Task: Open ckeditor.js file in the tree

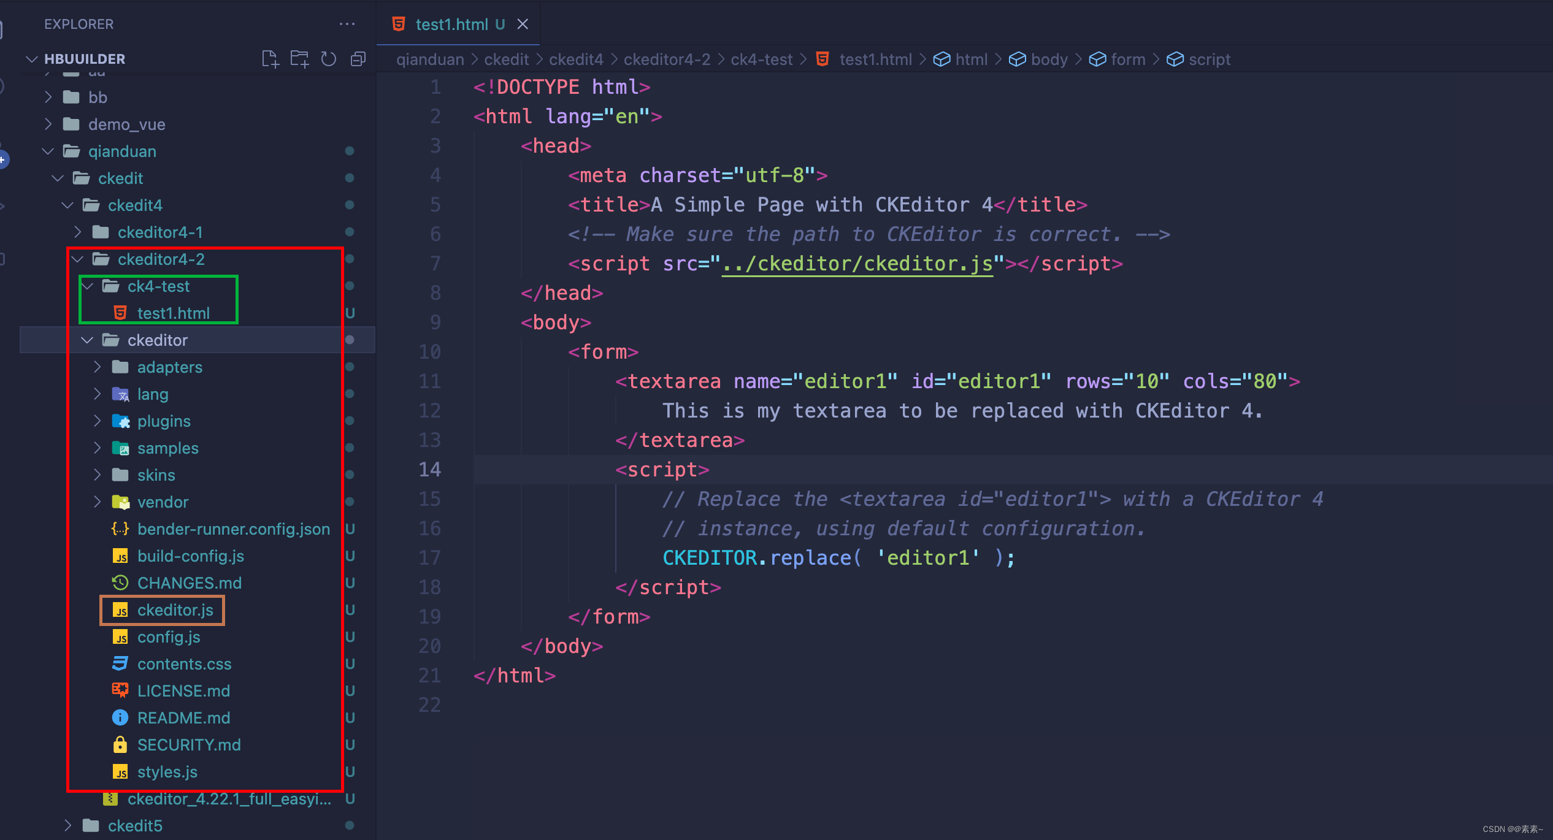Action: tap(175, 610)
